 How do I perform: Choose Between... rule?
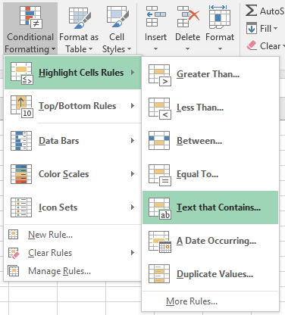pos(210,141)
